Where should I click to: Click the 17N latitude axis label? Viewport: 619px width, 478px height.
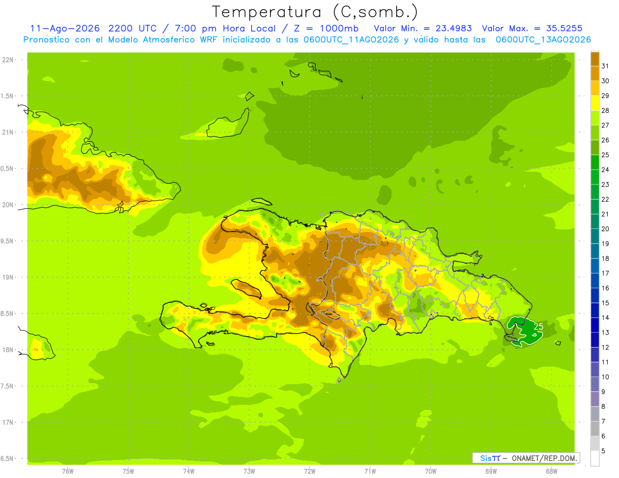point(8,422)
